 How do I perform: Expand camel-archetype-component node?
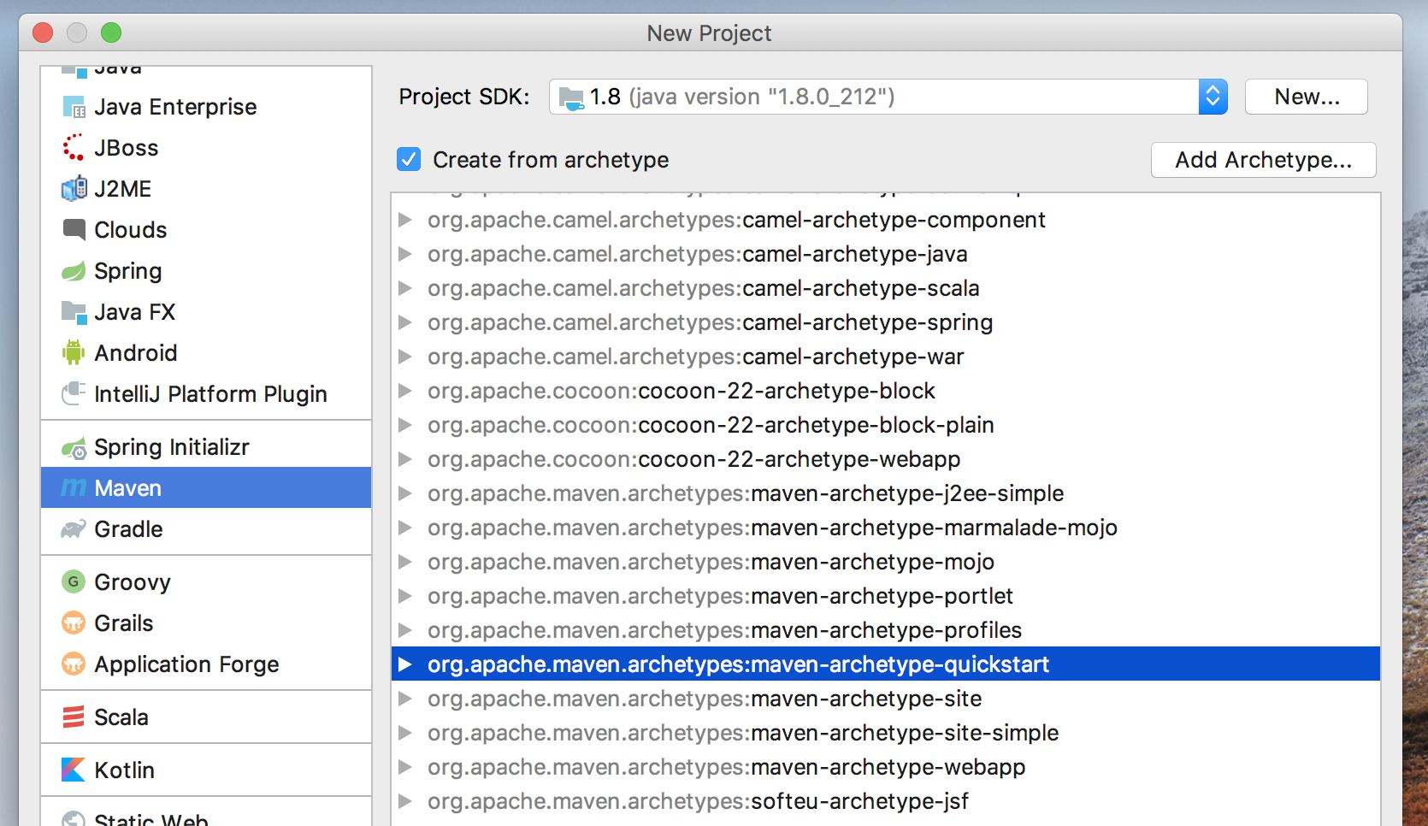click(405, 220)
